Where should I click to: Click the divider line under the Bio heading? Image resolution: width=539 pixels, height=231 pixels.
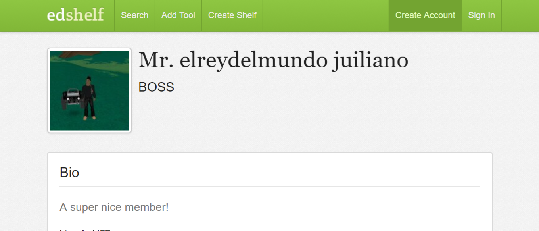pos(270,186)
